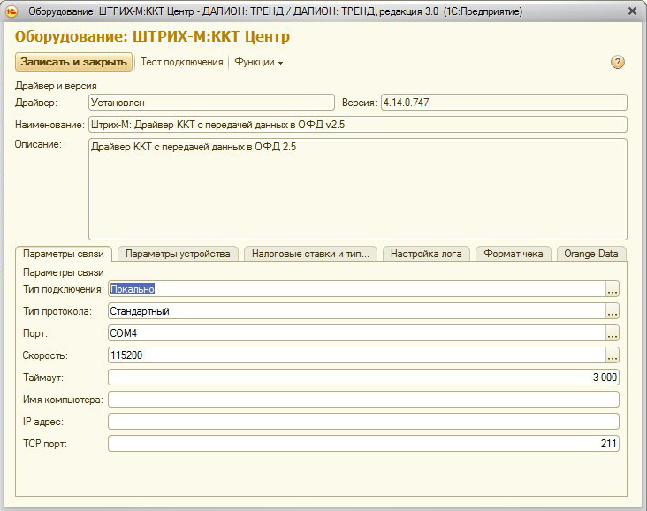Click the Тип подключения input with Локально

click(357, 289)
